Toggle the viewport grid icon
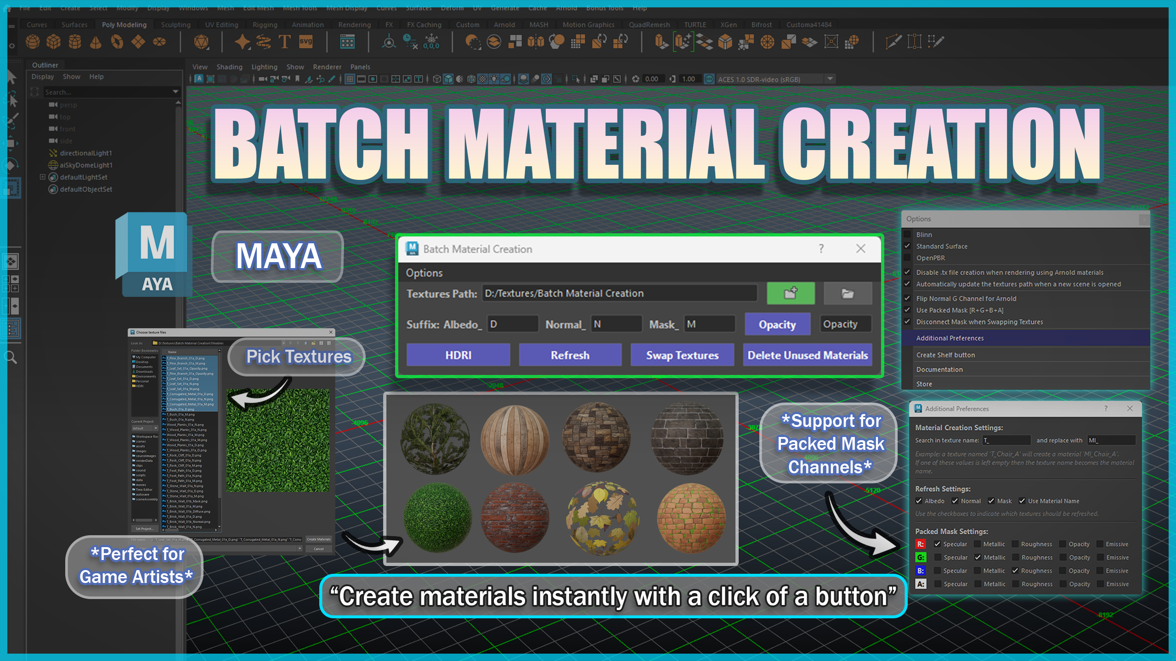This screenshot has width=1176, height=661. 350,79
